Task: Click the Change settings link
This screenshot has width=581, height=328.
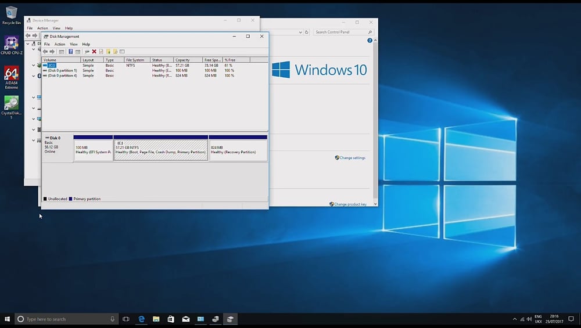Action: (352, 158)
